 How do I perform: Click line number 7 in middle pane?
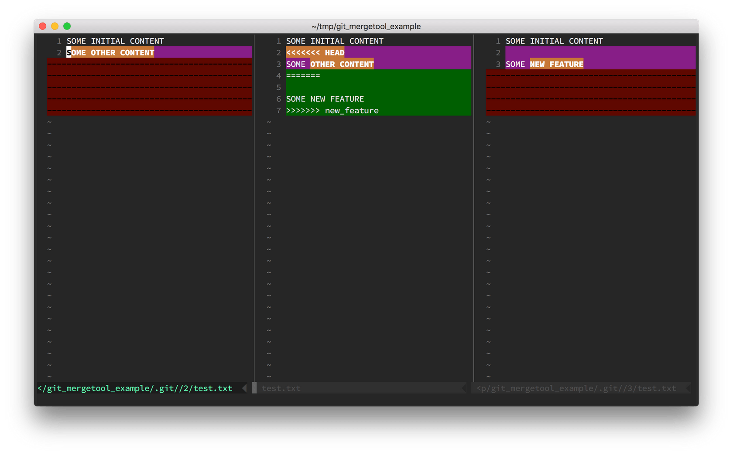coord(278,111)
